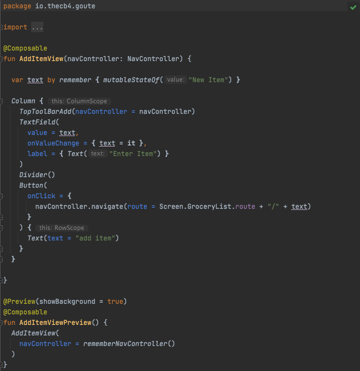Click the "/" string literal

click(x=273, y=207)
